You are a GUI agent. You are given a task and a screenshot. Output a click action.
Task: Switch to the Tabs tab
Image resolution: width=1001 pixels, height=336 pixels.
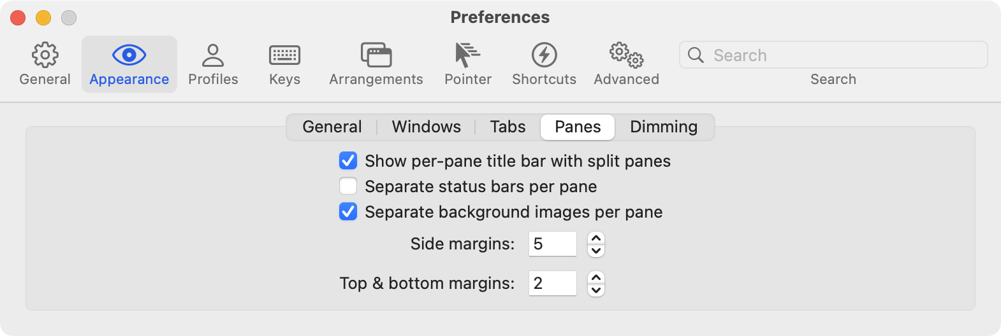pos(508,127)
